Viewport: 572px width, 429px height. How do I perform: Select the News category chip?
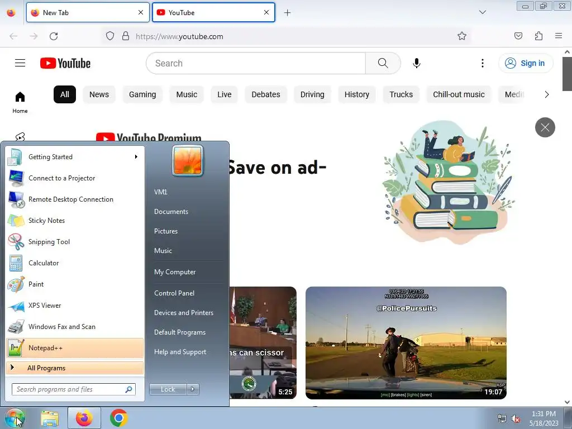99,94
